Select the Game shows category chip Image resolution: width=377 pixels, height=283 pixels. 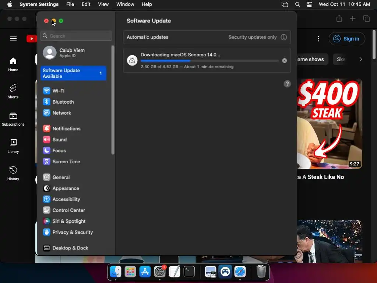313,59
